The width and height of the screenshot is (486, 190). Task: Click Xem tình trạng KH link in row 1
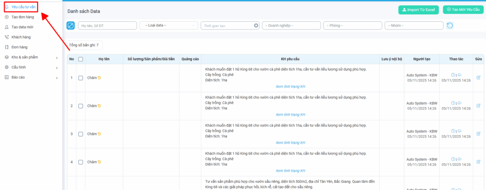[290, 87]
